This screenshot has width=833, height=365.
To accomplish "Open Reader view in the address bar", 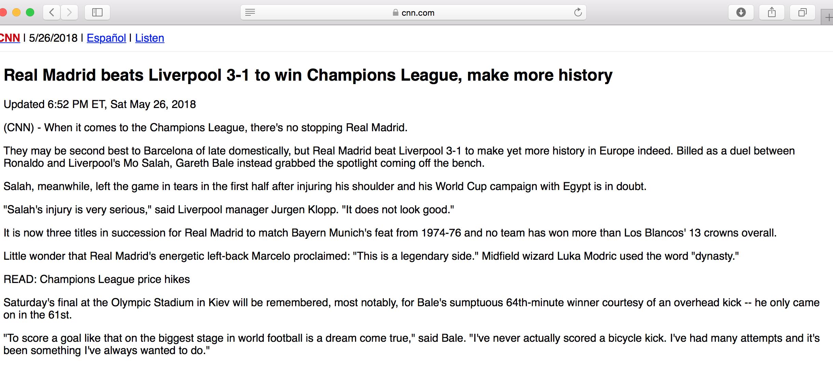I will pyautogui.click(x=250, y=13).
